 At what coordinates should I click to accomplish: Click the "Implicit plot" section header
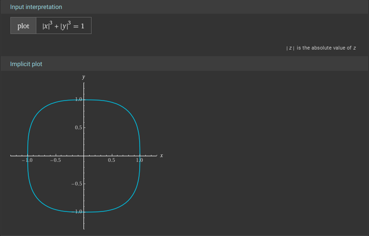coord(26,64)
